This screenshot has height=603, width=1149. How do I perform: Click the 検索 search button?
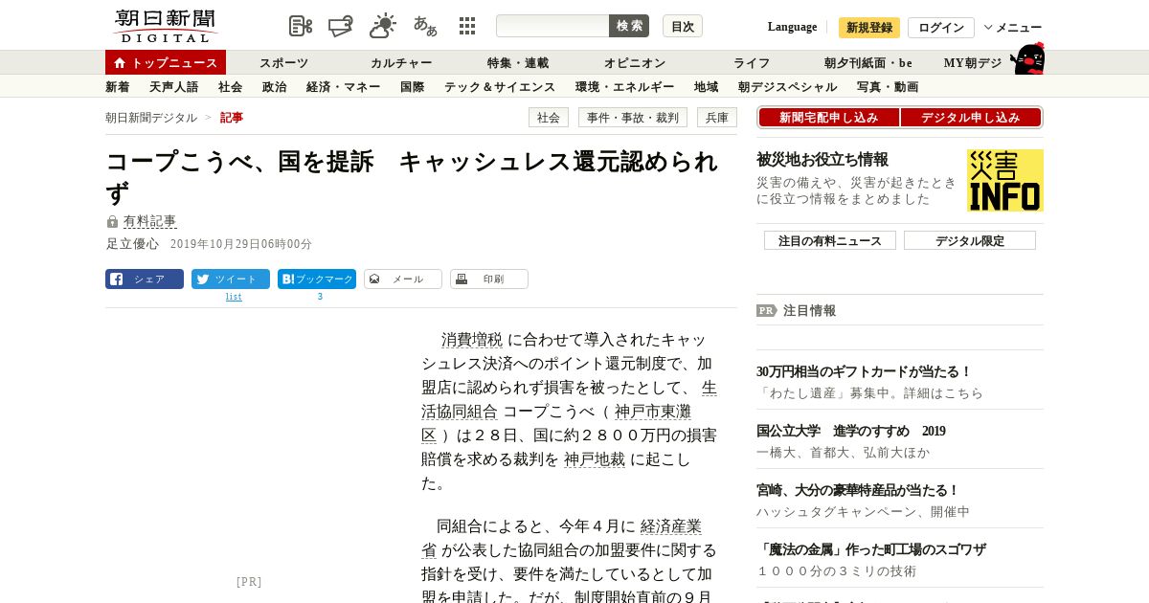(x=629, y=26)
